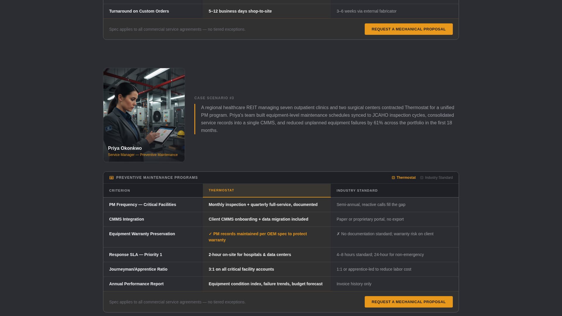Image resolution: width=562 pixels, height=316 pixels.
Task: Click the top Request a Mechanical Proposal button
Action: click(x=409, y=29)
